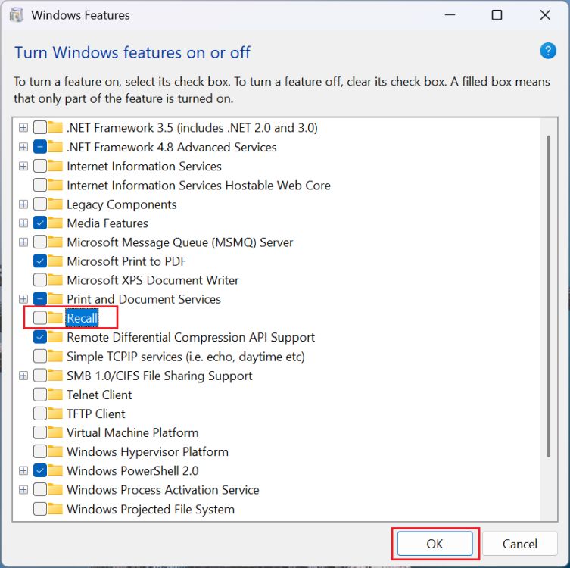
Task: Toggle Print and Document Services checkbox
Action: (x=40, y=298)
